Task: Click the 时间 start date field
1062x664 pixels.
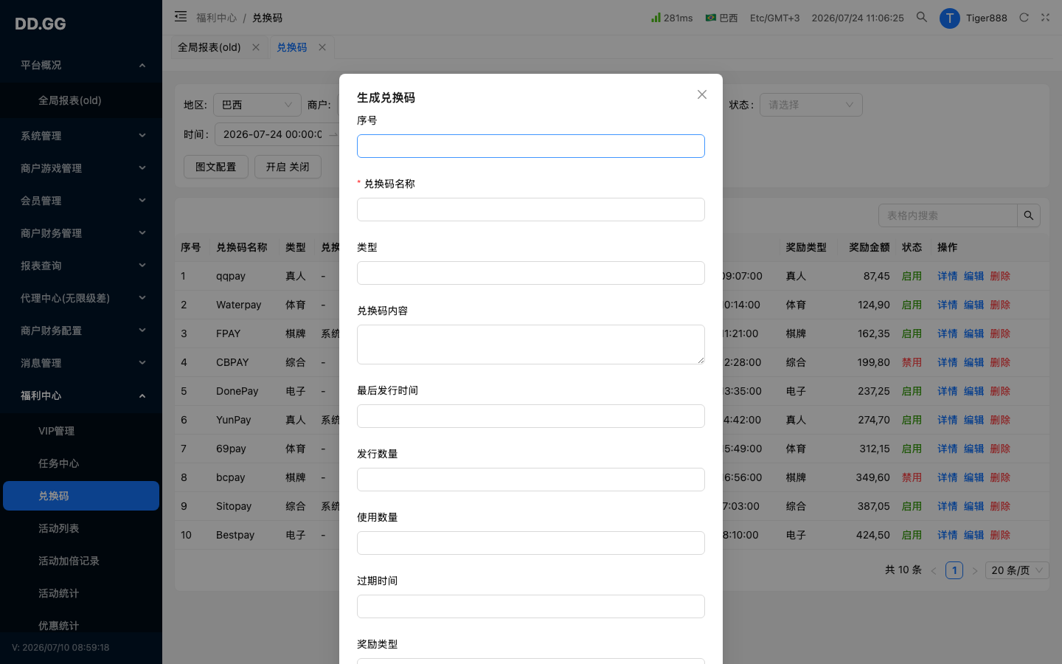Action: click(273, 134)
